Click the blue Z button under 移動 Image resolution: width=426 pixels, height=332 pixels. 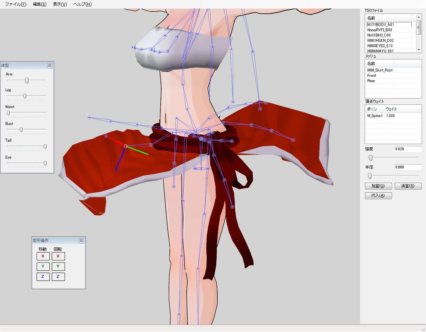(x=43, y=277)
